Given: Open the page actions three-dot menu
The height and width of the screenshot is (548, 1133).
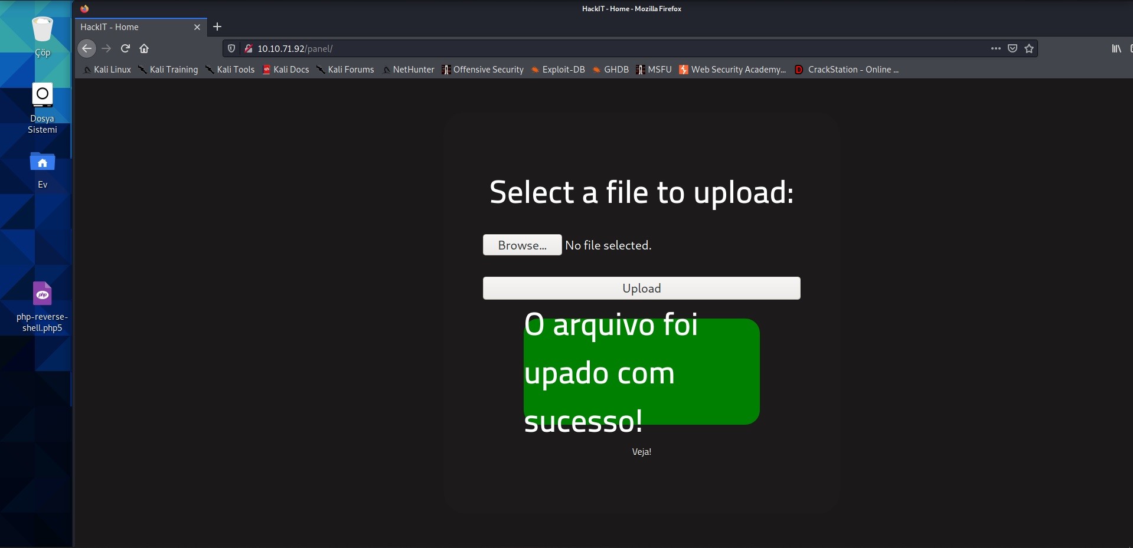Looking at the screenshot, I should pyautogui.click(x=996, y=48).
